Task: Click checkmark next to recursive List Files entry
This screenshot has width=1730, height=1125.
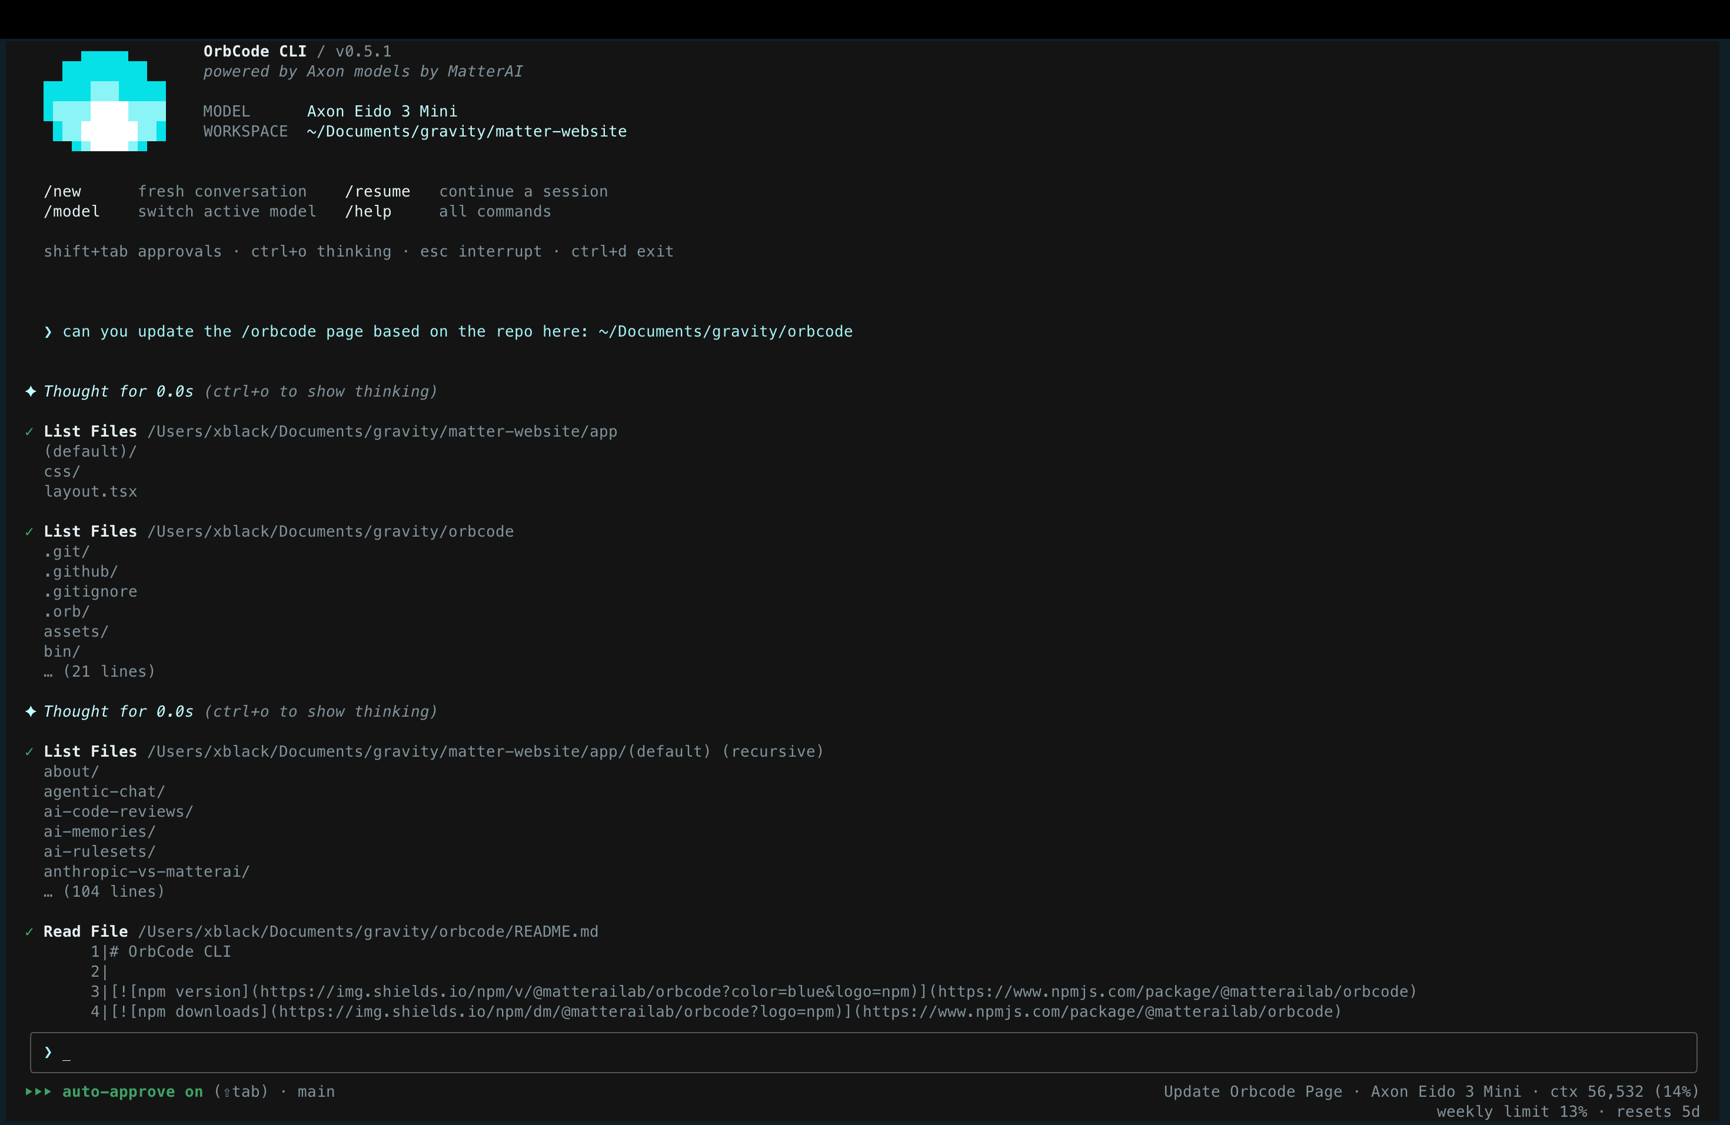Action: (x=29, y=751)
